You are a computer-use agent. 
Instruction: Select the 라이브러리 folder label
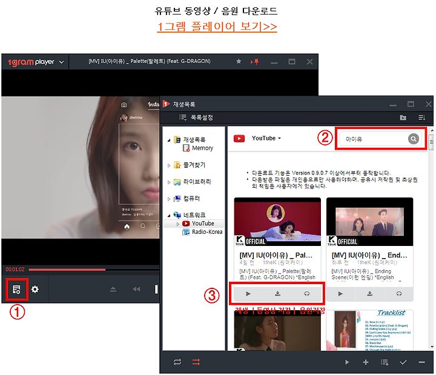(x=197, y=182)
